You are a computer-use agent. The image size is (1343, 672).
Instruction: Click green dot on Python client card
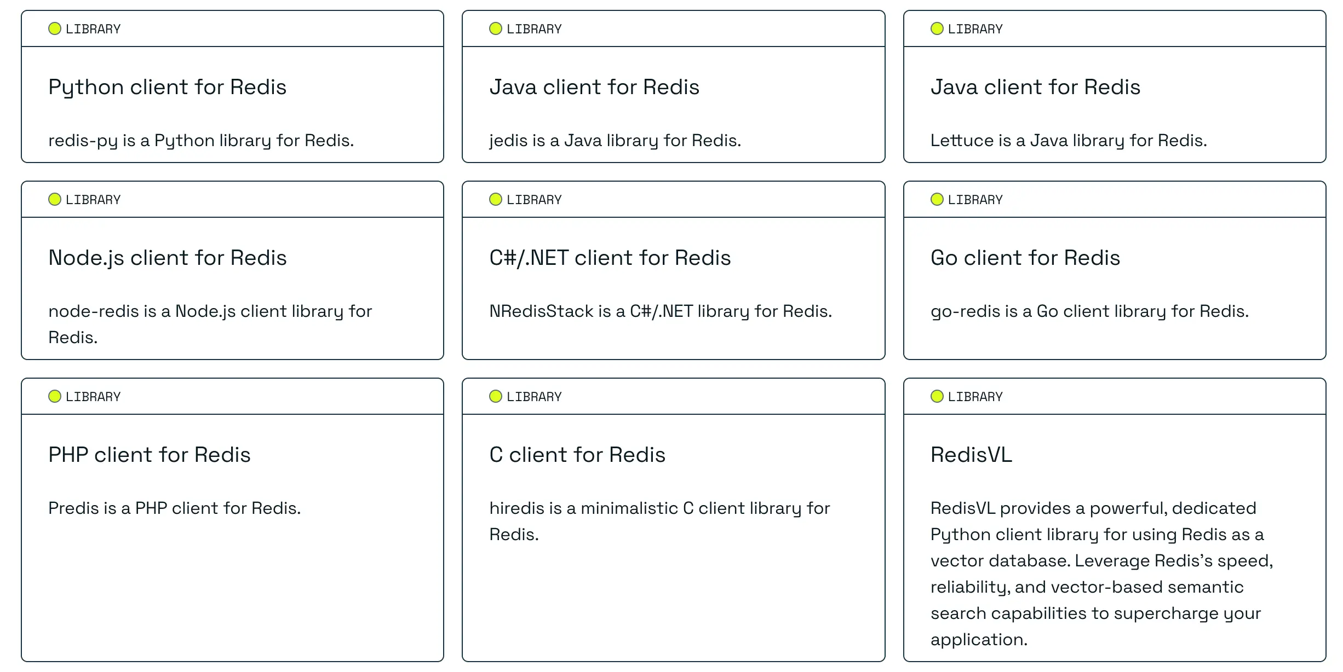coord(55,28)
